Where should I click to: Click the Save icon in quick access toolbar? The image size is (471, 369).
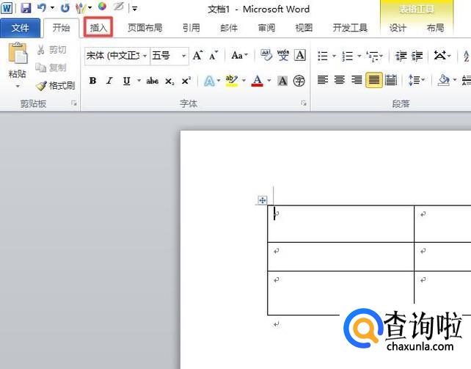(x=26, y=9)
